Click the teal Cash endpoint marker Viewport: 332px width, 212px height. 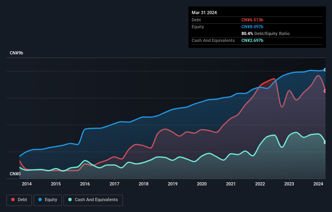[325, 142]
